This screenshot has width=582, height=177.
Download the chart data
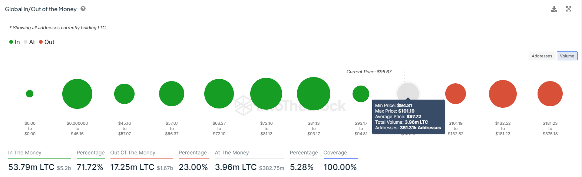(554, 9)
